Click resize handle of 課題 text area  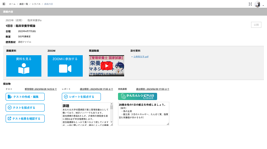[112, 125]
